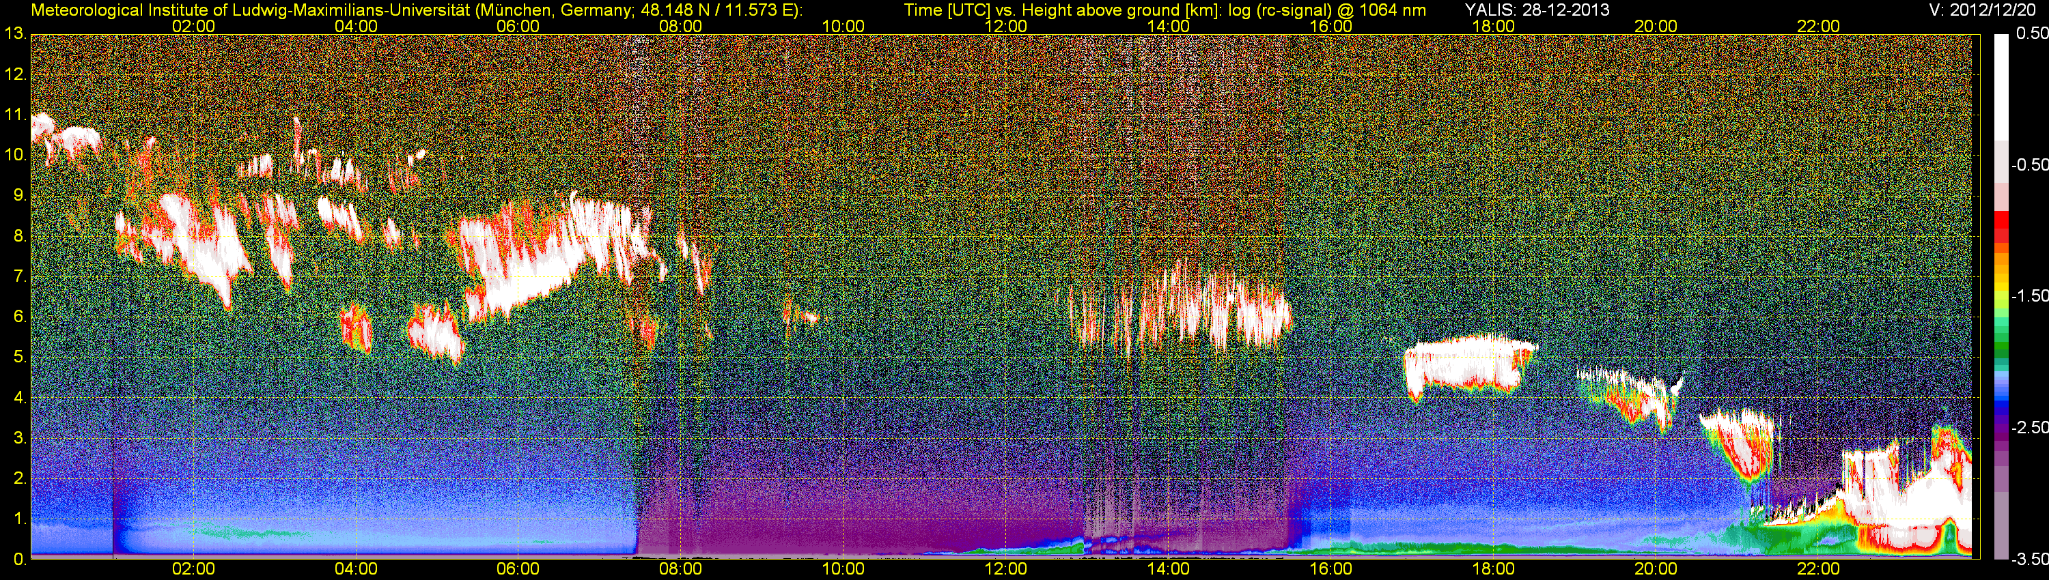The image size is (2049, 580).
Task: Click the 02:00 label on the upper time axis
Action: point(193,26)
